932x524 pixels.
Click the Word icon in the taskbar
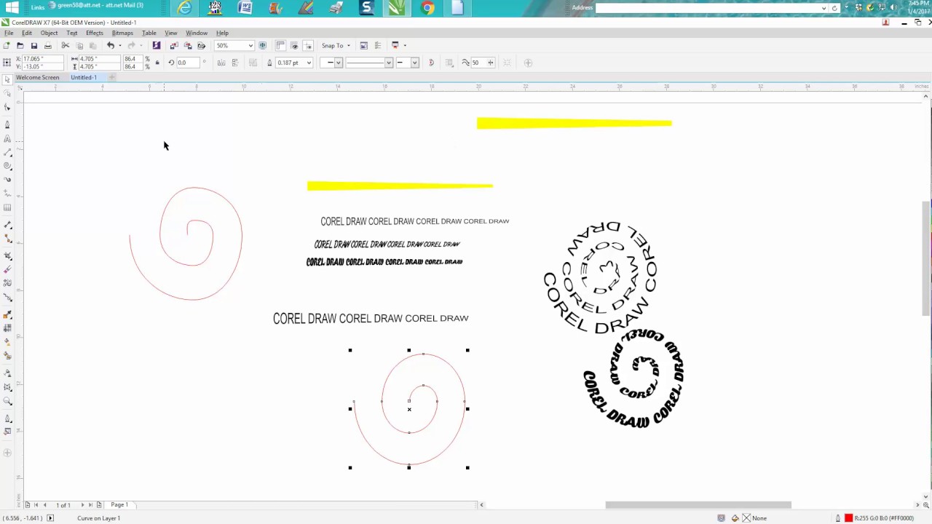coord(245,8)
